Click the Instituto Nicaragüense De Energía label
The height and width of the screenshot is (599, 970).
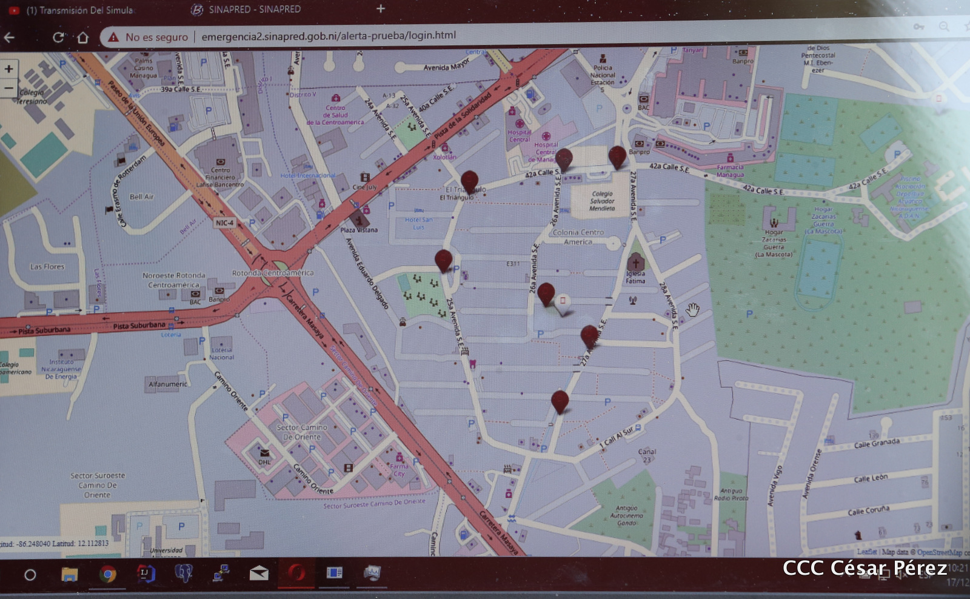pos(61,369)
